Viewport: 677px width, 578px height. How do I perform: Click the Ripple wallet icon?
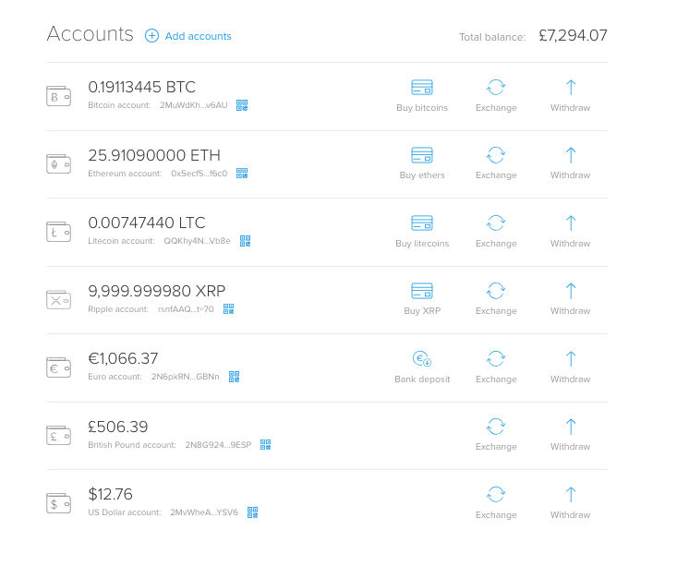click(59, 300)
